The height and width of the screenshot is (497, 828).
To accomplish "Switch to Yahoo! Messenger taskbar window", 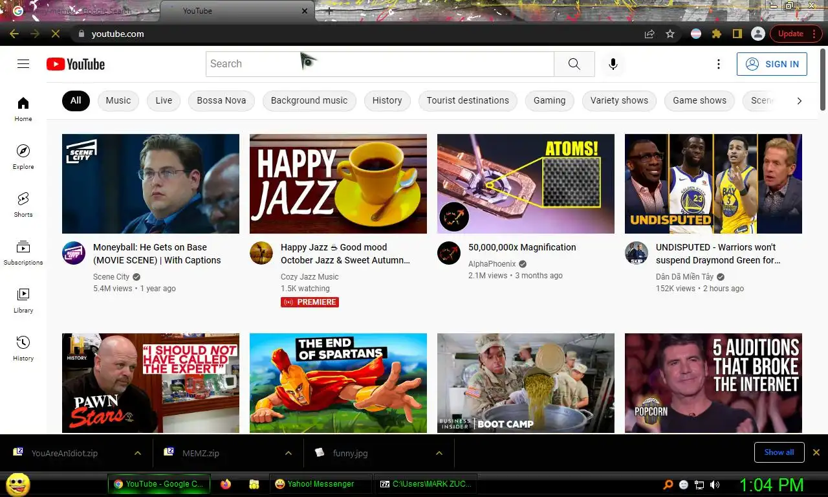I will click(321, 484).
